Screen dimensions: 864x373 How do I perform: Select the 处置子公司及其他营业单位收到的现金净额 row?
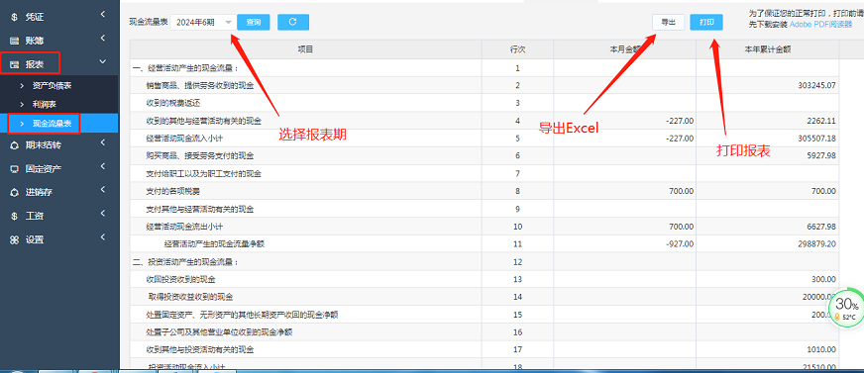485,331
